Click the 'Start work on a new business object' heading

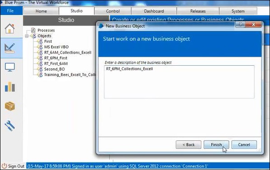pos(146,39)
